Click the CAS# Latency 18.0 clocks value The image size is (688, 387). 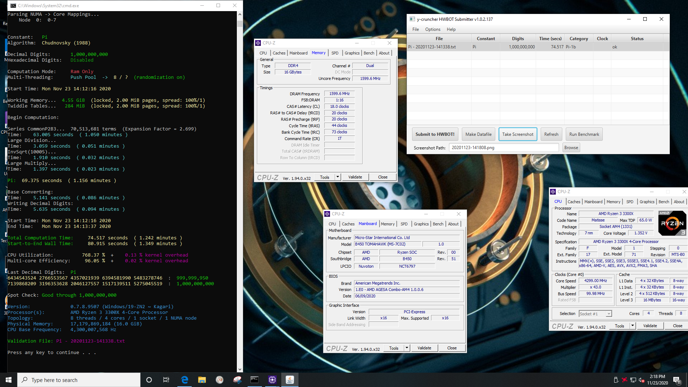point(339,107)
